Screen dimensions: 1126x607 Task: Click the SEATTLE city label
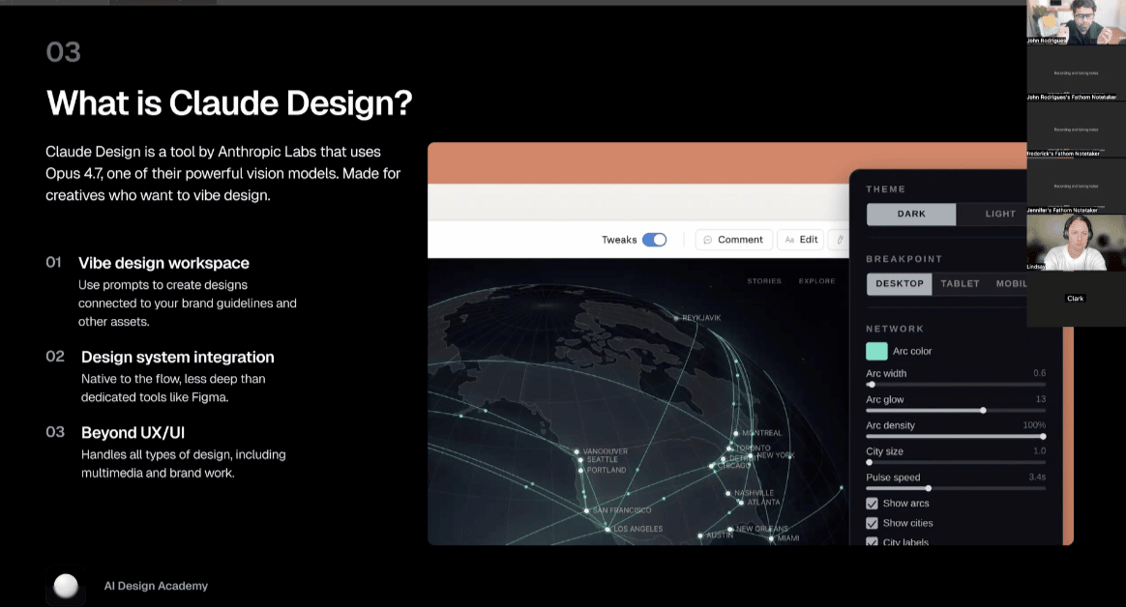(x=602, y=460)
